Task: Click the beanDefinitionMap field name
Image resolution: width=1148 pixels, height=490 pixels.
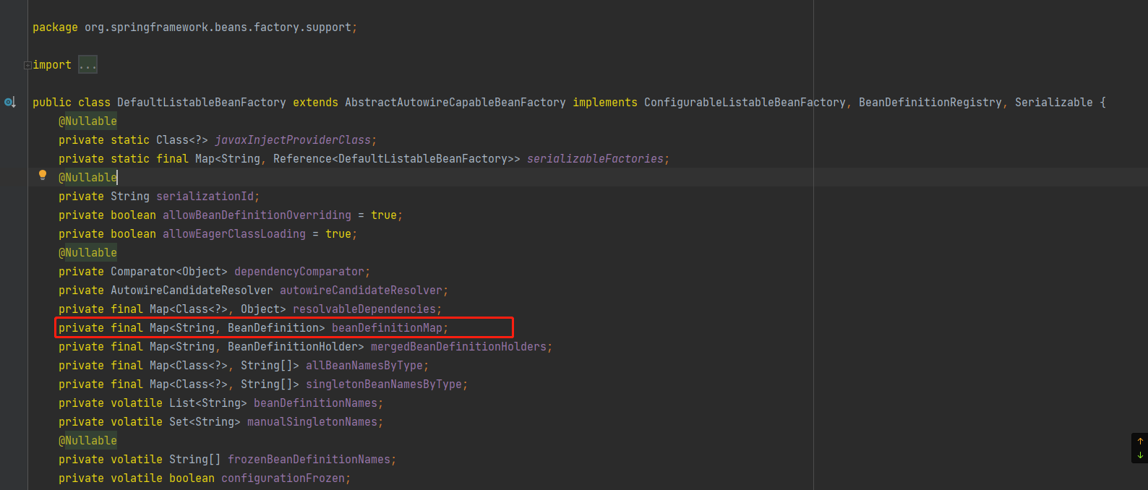Action: pos(387,328)
